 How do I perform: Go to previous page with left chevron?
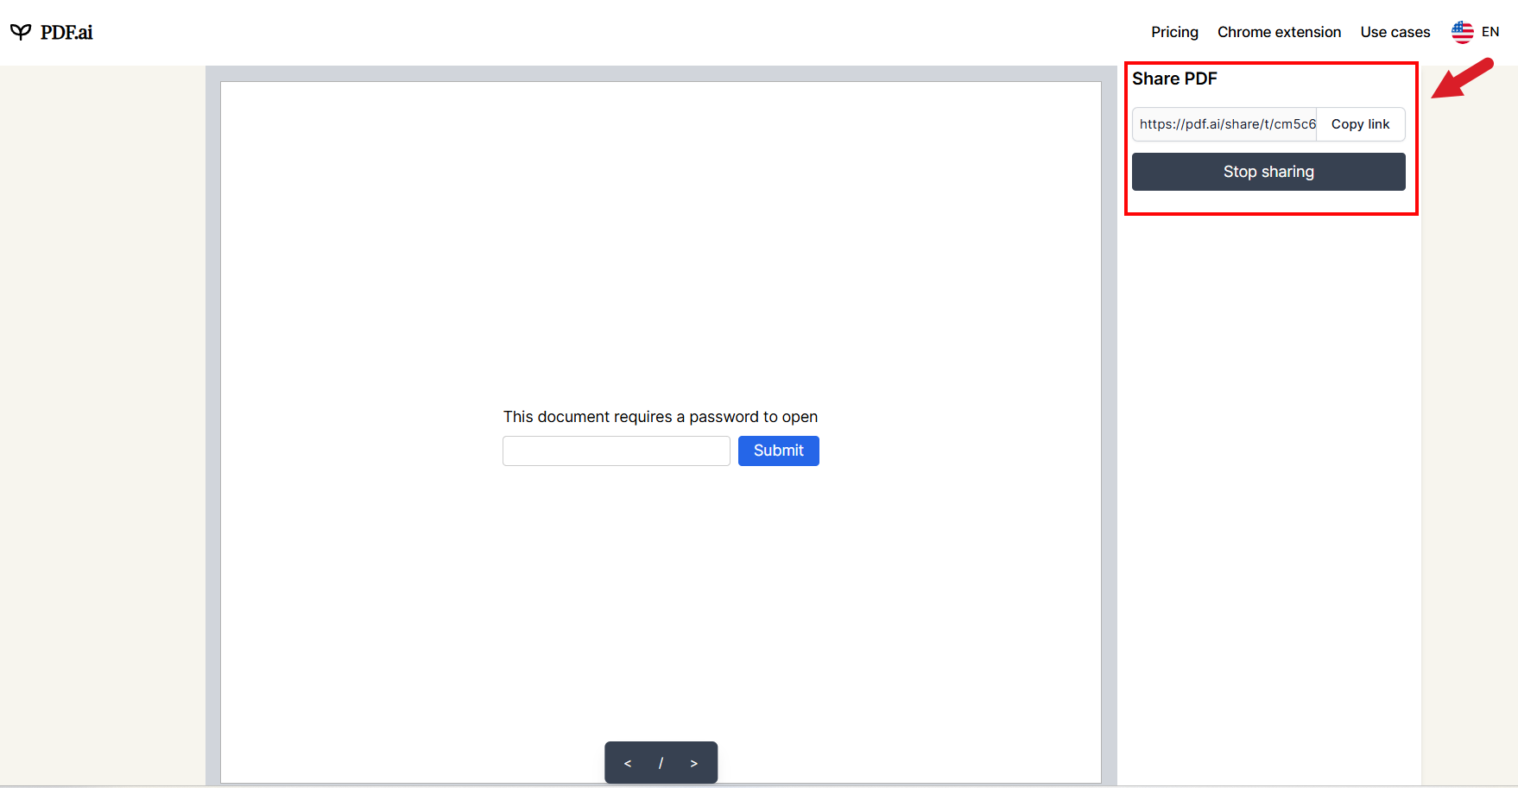[x=628, y=763]
